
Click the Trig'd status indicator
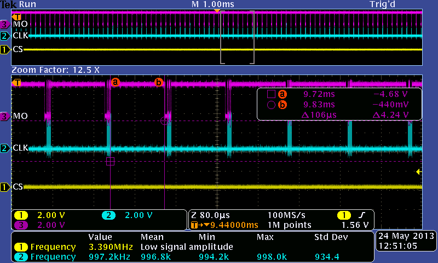point(382,4)
